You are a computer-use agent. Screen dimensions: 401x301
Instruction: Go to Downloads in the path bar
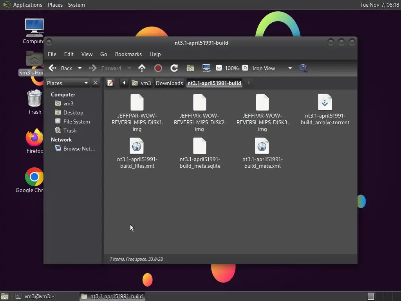(x=169, y=83)
